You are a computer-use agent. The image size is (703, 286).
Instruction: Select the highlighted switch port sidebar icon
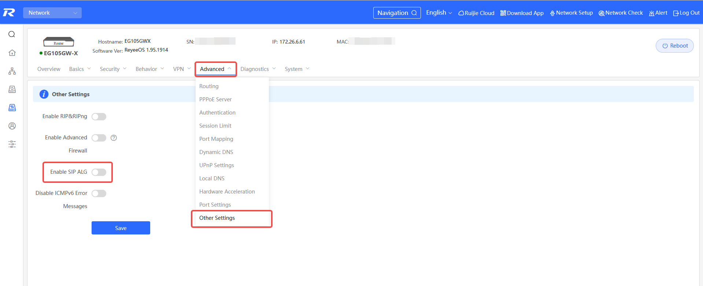pyautogui.click(x=12, y=108)
